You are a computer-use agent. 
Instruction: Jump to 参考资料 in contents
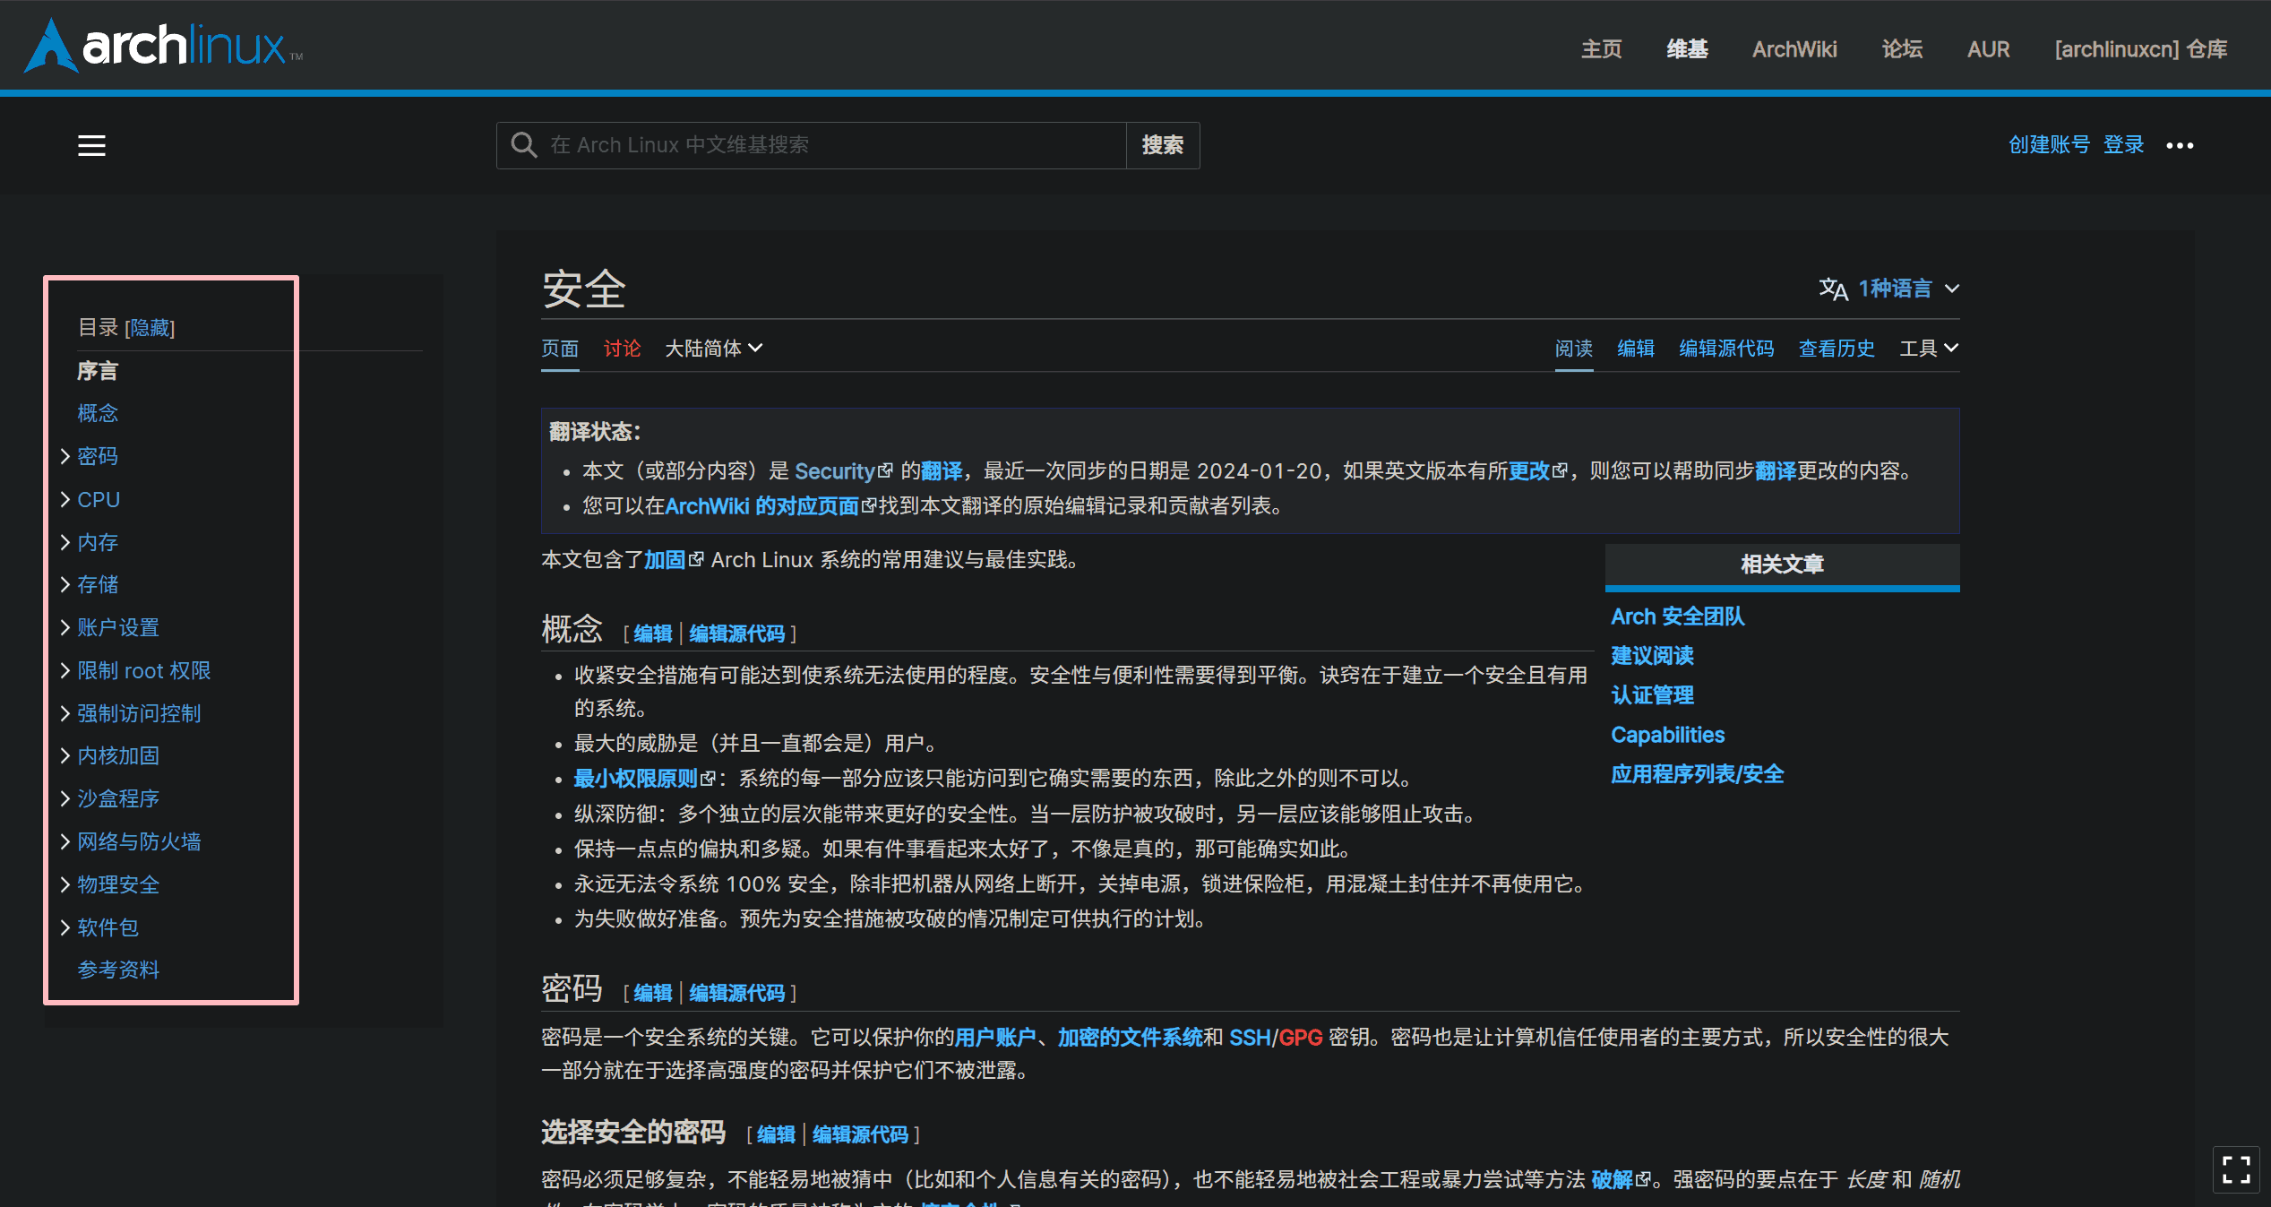(118, 970)
